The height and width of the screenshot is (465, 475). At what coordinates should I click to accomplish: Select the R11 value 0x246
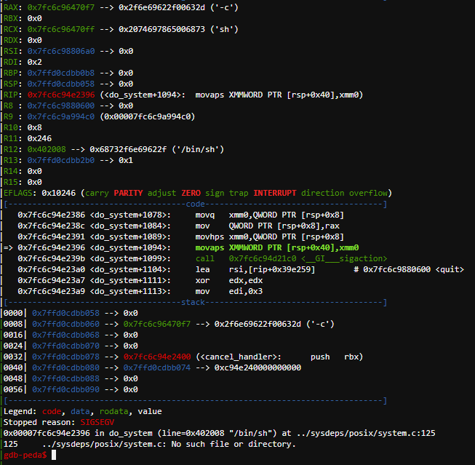39,138
